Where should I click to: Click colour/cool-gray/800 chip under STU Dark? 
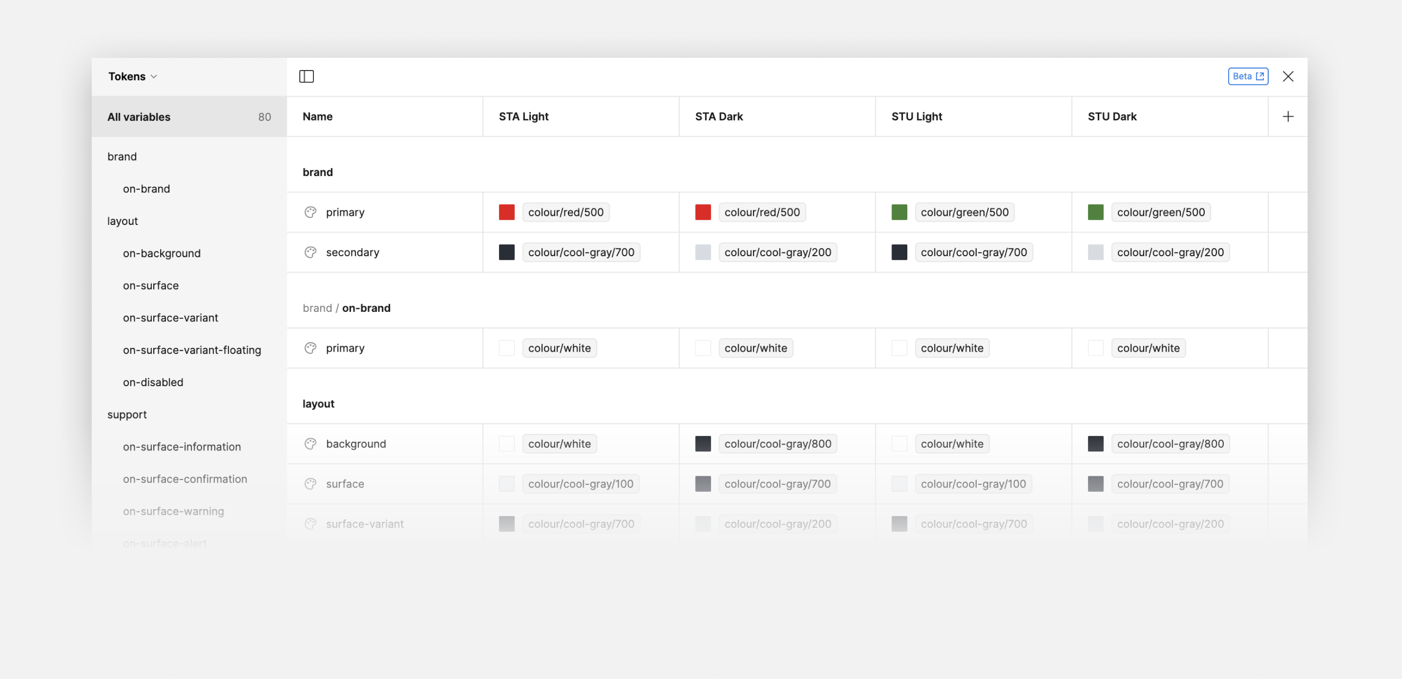[x=1170, y=444]
